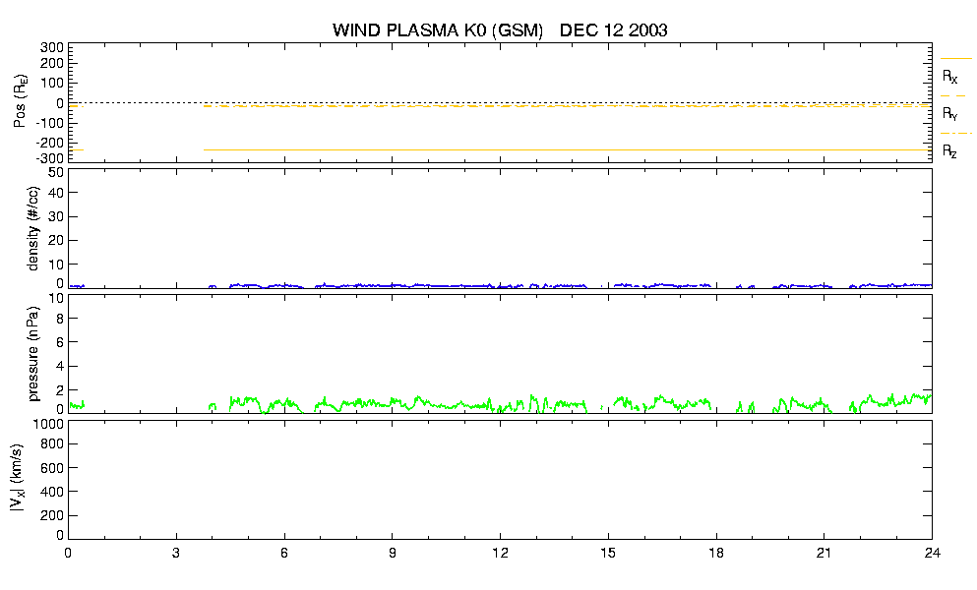Click the 10 tick on pressure axis
Screen dimensions: 977x590
tap(56, 298)
